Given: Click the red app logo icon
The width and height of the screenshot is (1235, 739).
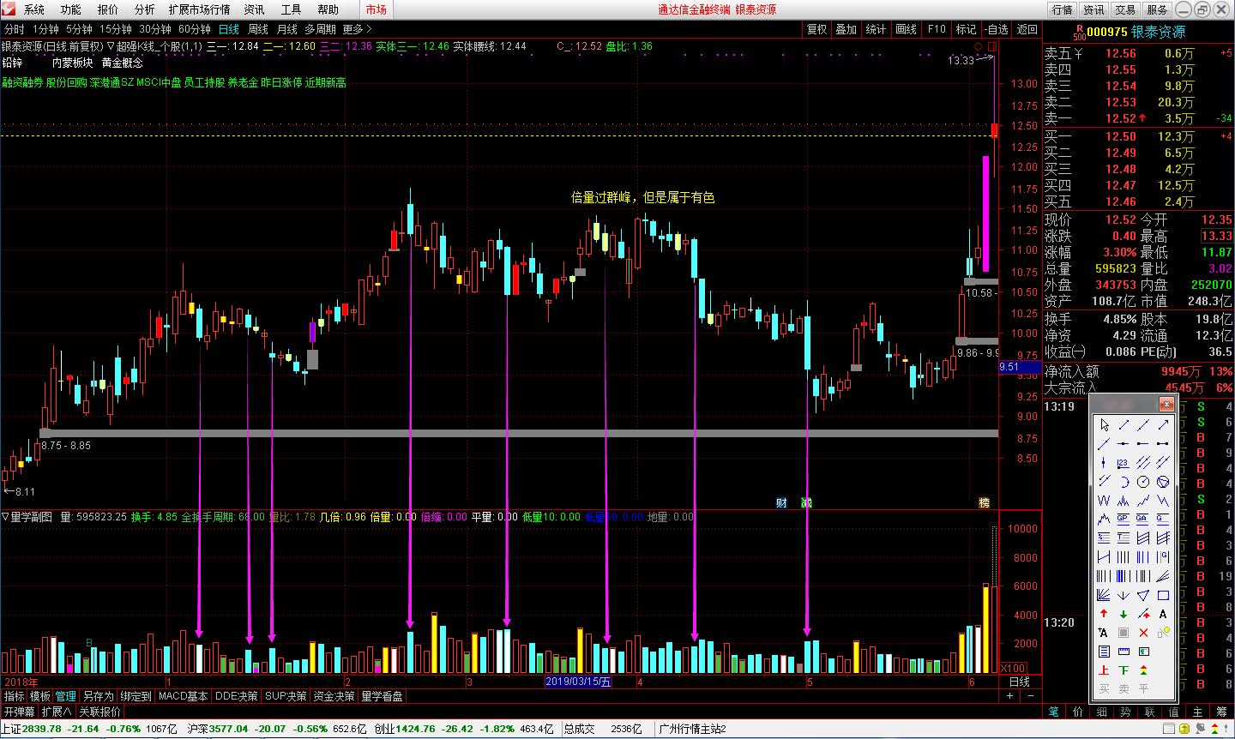Looking at the screenshot, I should point(9,9).
